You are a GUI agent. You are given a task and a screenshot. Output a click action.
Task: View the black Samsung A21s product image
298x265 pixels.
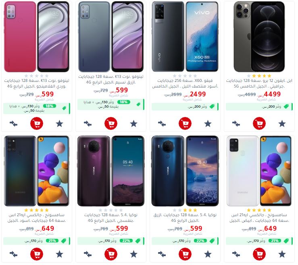tap(37, 171)
